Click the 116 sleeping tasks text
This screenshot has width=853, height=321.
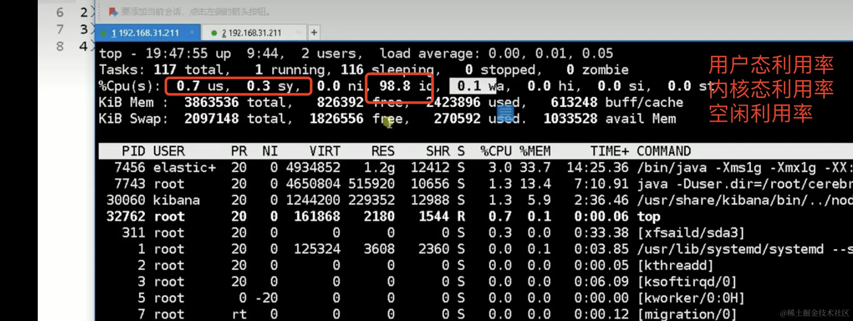click(388, 70)
